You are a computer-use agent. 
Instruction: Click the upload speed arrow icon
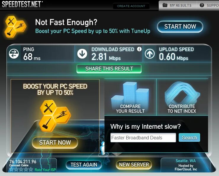(x=150, y=54)
